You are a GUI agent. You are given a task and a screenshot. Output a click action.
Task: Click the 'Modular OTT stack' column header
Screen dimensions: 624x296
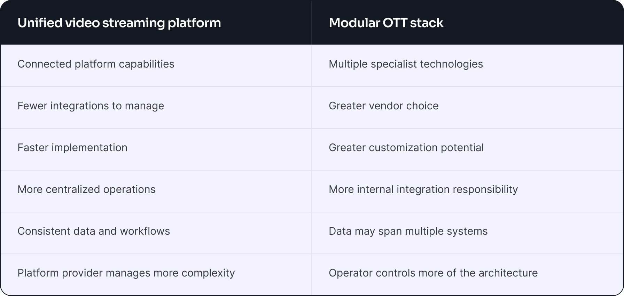point(468,23)
